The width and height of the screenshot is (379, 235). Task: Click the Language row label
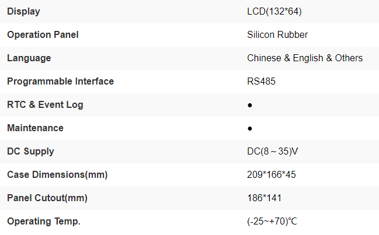point(29,58)
